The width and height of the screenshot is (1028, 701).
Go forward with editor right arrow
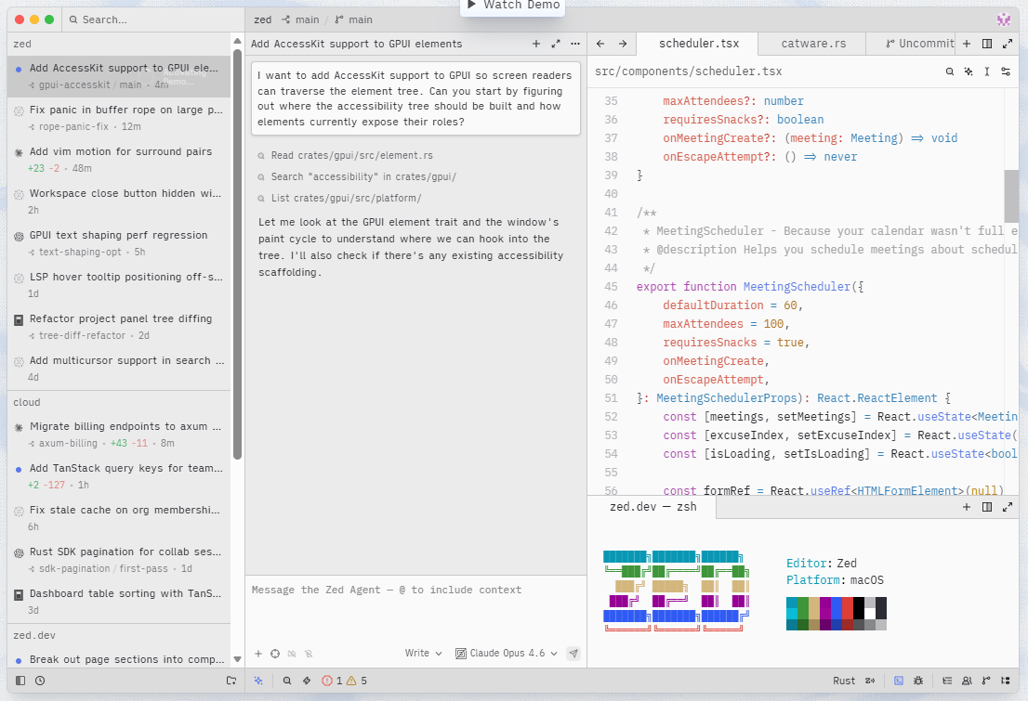pos(623,44)
